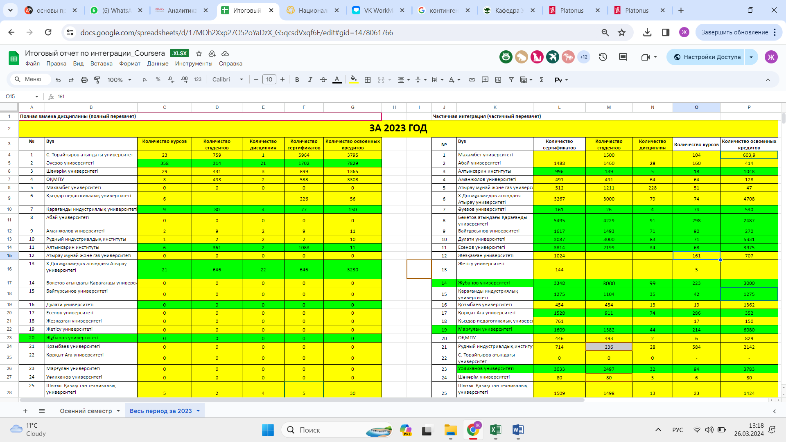Expand horizontal align dropdown

(404, 80)
